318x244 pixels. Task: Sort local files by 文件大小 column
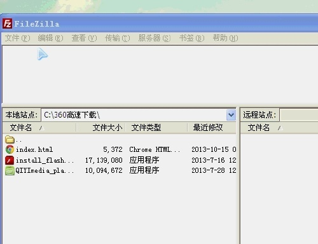(101, 128)
